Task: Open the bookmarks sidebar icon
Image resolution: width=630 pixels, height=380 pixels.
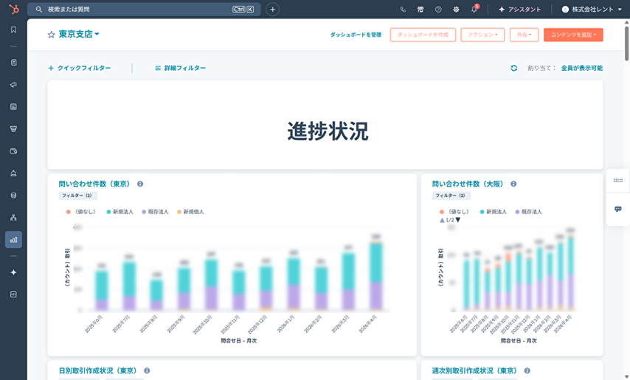Action: point(14,30)
